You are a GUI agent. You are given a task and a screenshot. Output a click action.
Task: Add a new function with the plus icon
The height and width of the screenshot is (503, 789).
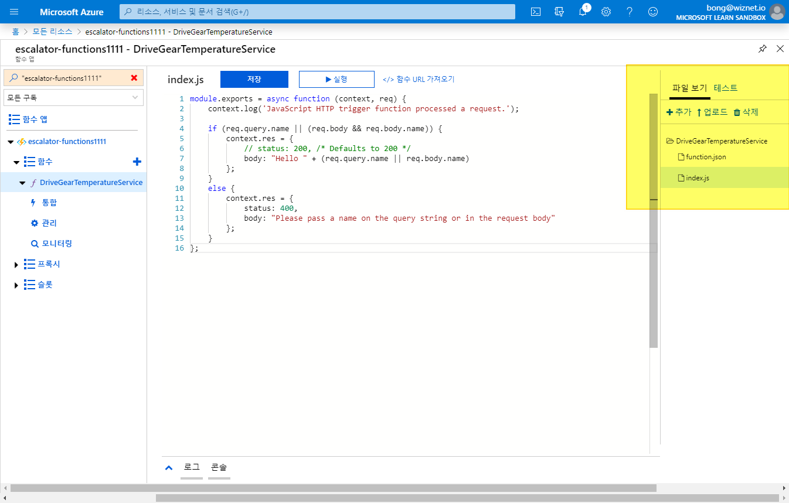coord(137,162)
